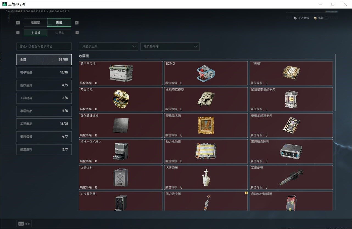Select the 电子物品 category filter
The image size is (352, 229).
(x=44, y=72)
